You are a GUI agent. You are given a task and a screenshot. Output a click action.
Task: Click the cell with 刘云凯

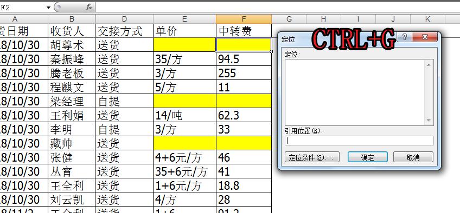pos(72,199)
